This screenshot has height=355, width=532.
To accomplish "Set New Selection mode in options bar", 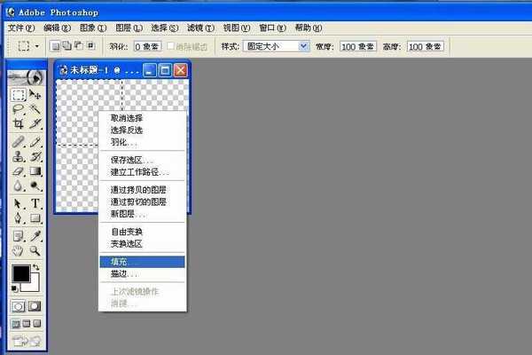I will [x=55, y=45].
